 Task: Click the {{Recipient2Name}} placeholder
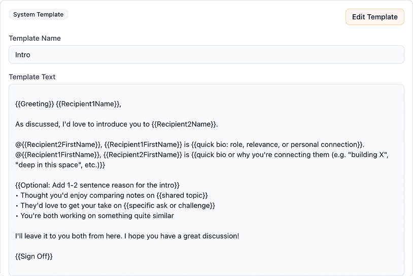[184, 124]
